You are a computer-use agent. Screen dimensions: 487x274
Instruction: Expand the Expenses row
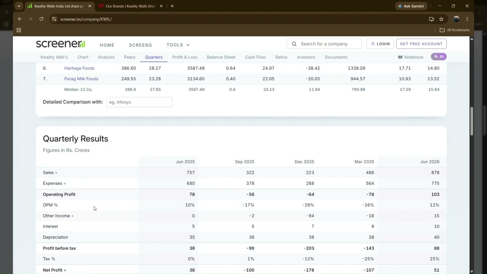coord(54,183)
